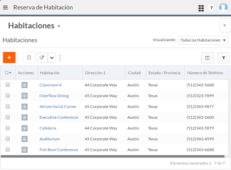Open the export options dropdown arrow

point(52,58)
